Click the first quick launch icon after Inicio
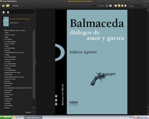Screen dimensions: 149x119 point(14,117)
